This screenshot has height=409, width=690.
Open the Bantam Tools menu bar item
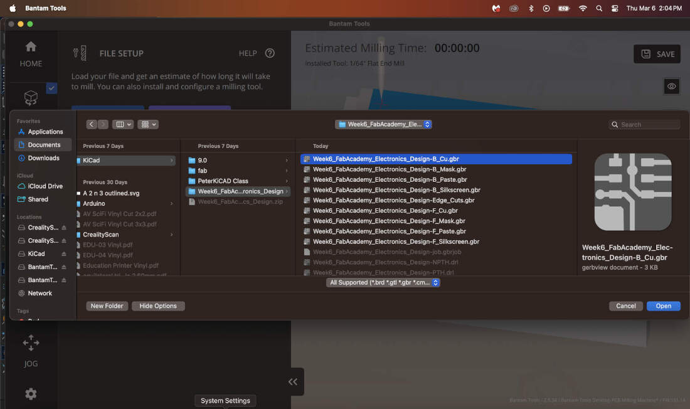(x=46, y=8)
